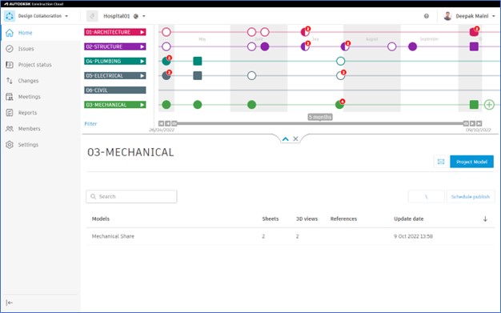Click the Members people icon
501x313 pixels.
coord(10,129)
